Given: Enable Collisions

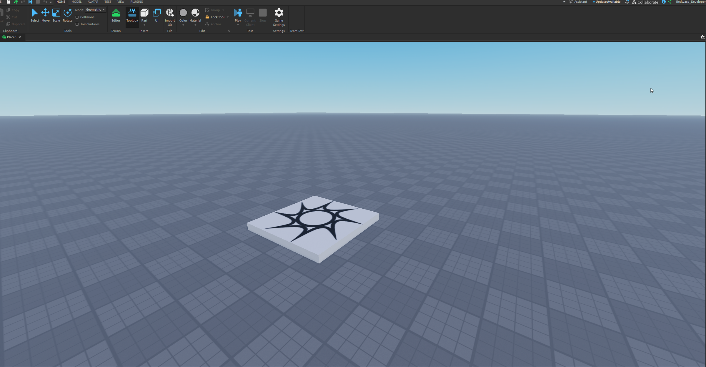Looking at the screenshot, I should 77,17.
